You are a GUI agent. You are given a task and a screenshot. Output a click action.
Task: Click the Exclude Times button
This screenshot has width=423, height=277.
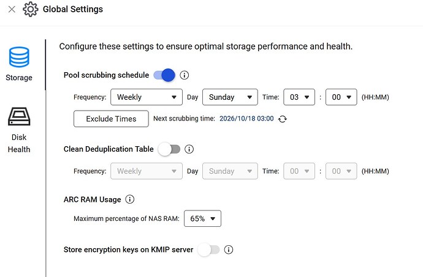coord(111,119)
